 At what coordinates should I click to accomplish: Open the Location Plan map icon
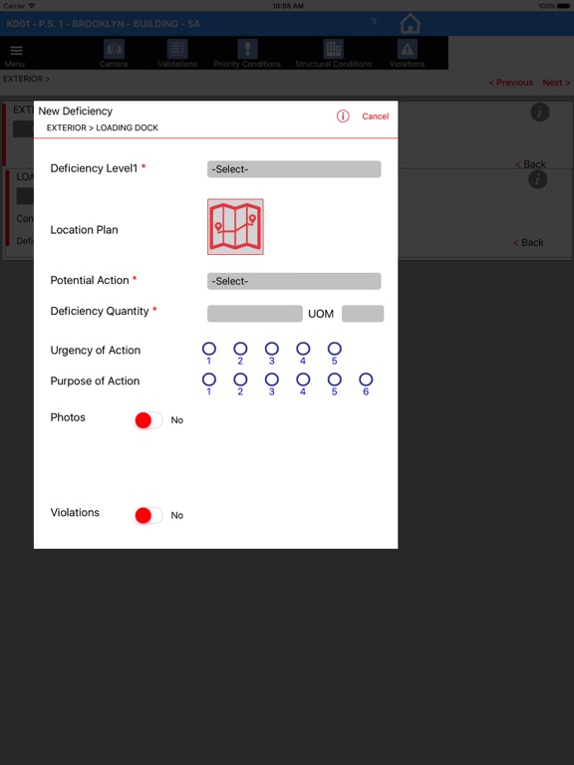235,226
